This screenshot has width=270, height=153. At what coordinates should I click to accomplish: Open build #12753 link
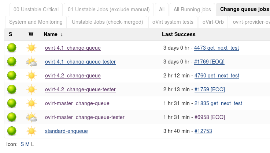click(203, 131)
